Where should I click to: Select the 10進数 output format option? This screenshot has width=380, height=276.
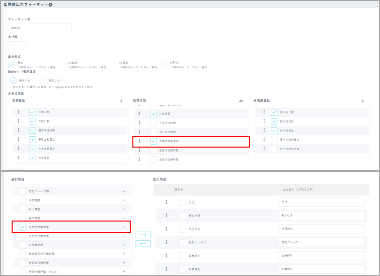point(62,65)
